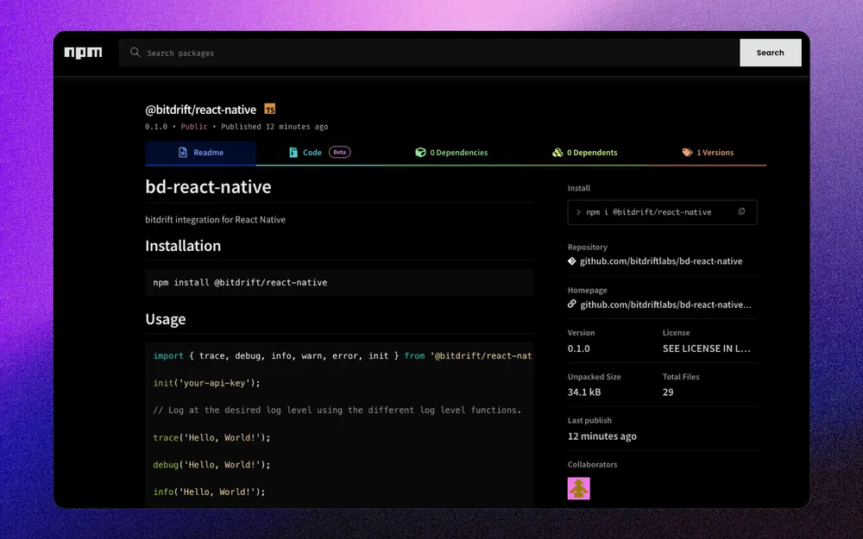This screenshot has width=863, height=539.
Task: Switch to the Code tab
Action: point(319,153)
